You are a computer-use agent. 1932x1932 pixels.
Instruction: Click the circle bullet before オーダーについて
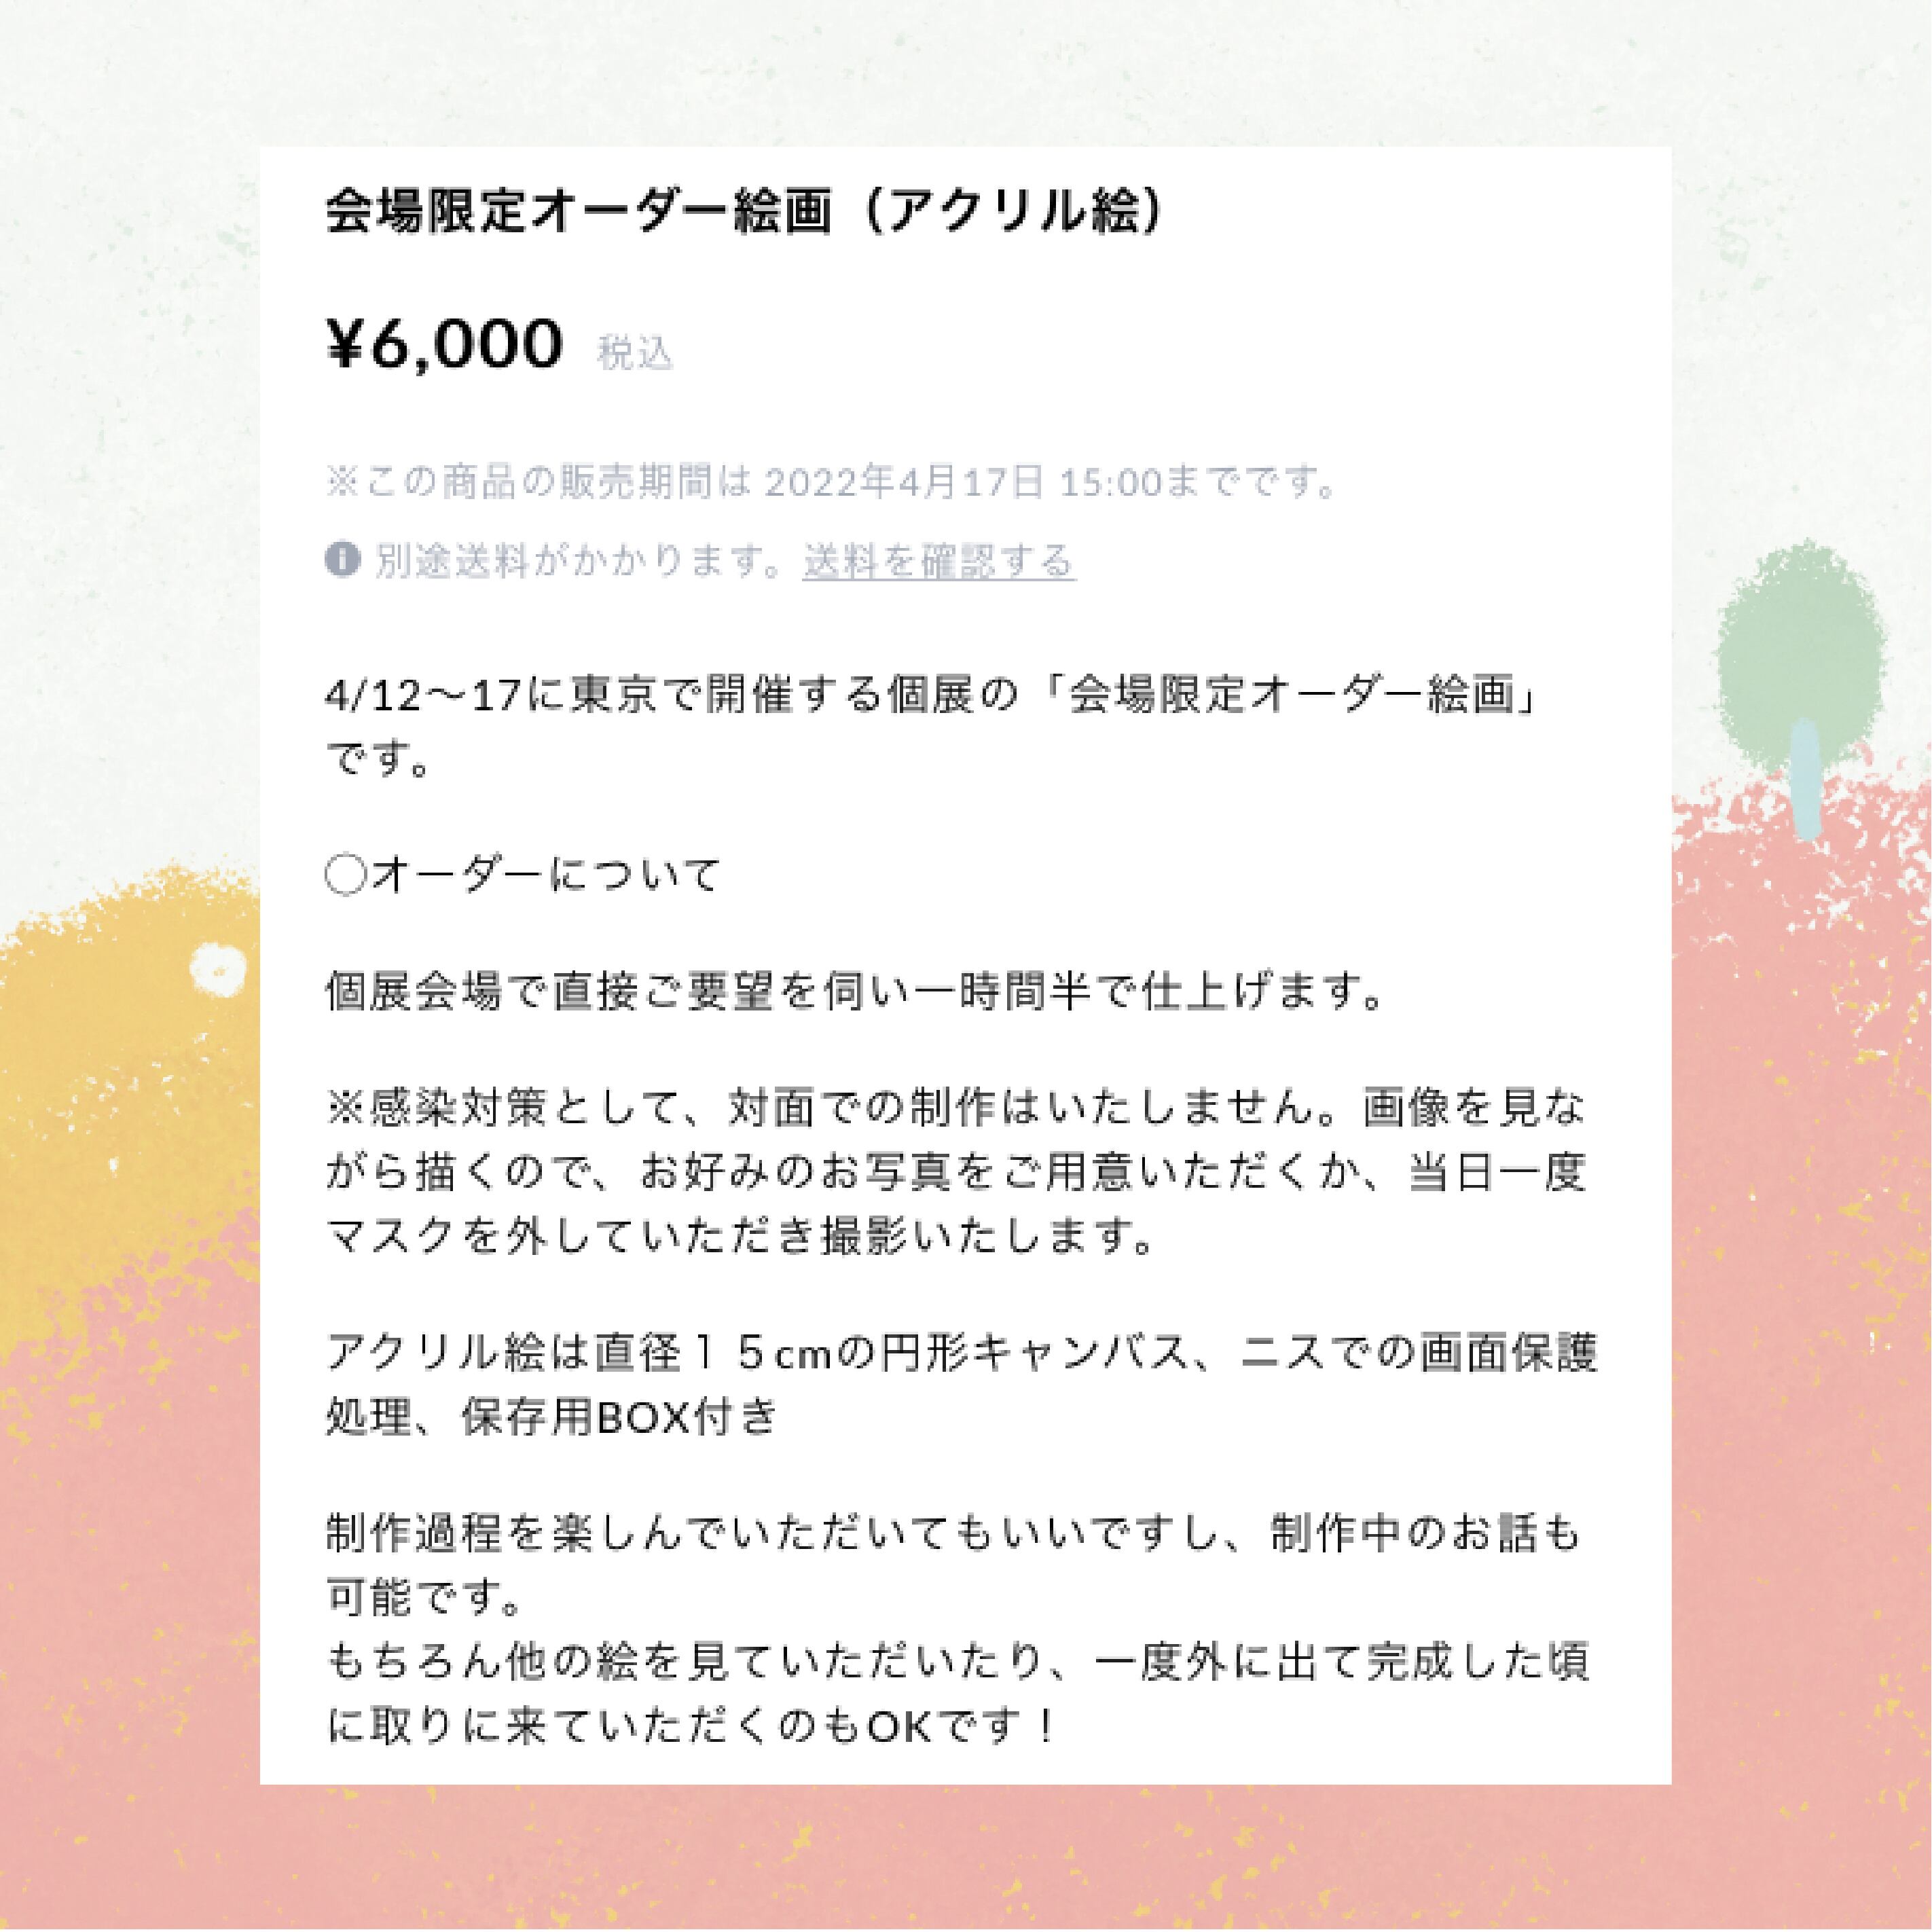[345, 876]
